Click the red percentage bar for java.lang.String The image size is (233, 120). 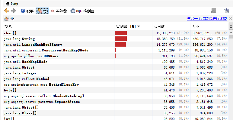pyautogui.click(x=121, y=39)
